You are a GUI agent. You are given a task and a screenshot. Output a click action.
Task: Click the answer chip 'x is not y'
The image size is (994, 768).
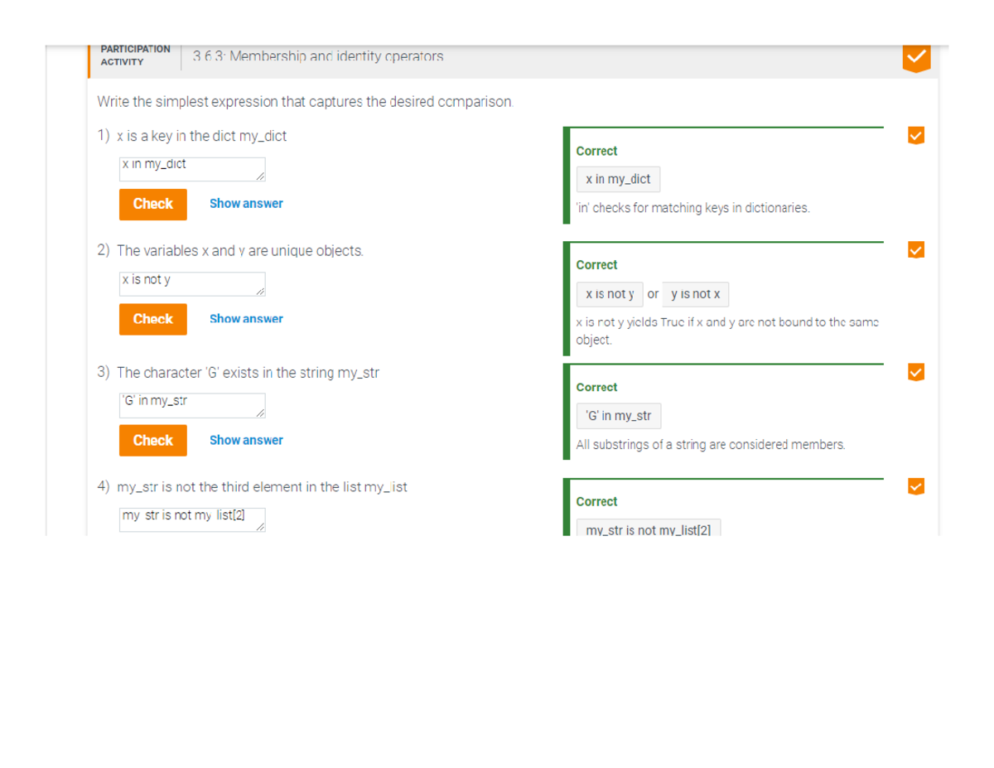pos(610,294)
